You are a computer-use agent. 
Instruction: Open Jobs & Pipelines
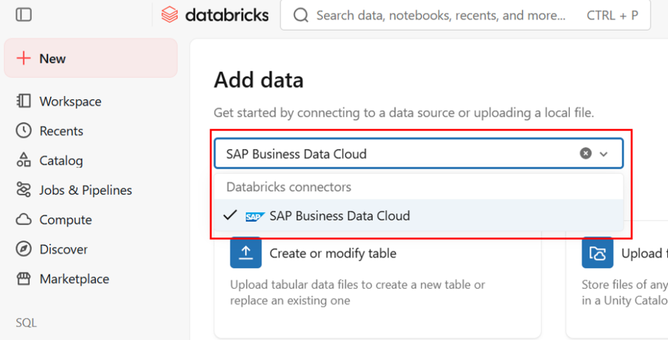pos(86,190)
